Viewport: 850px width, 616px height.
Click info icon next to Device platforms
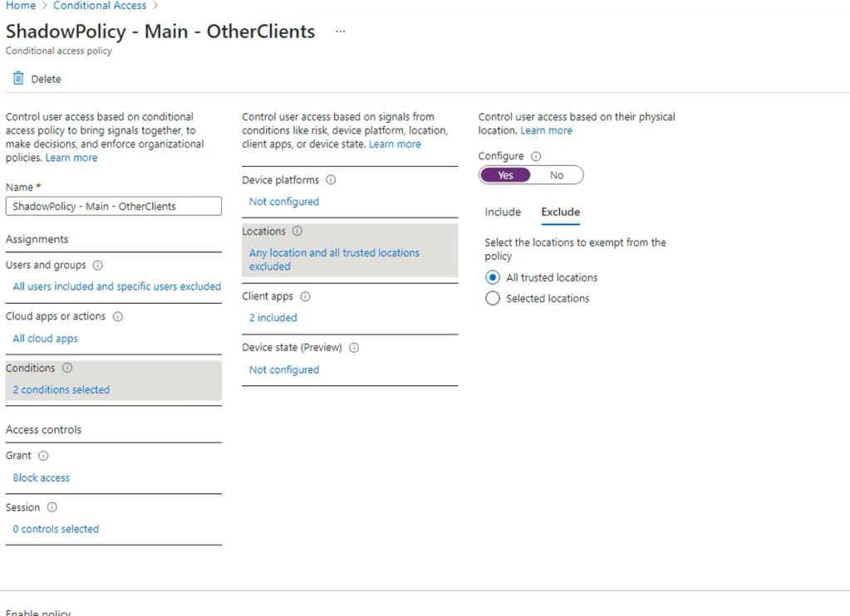click(332, 180)
